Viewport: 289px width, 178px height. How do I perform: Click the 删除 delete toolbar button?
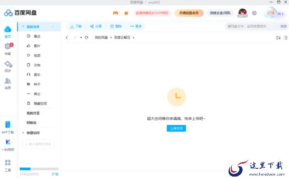(116, 26)
